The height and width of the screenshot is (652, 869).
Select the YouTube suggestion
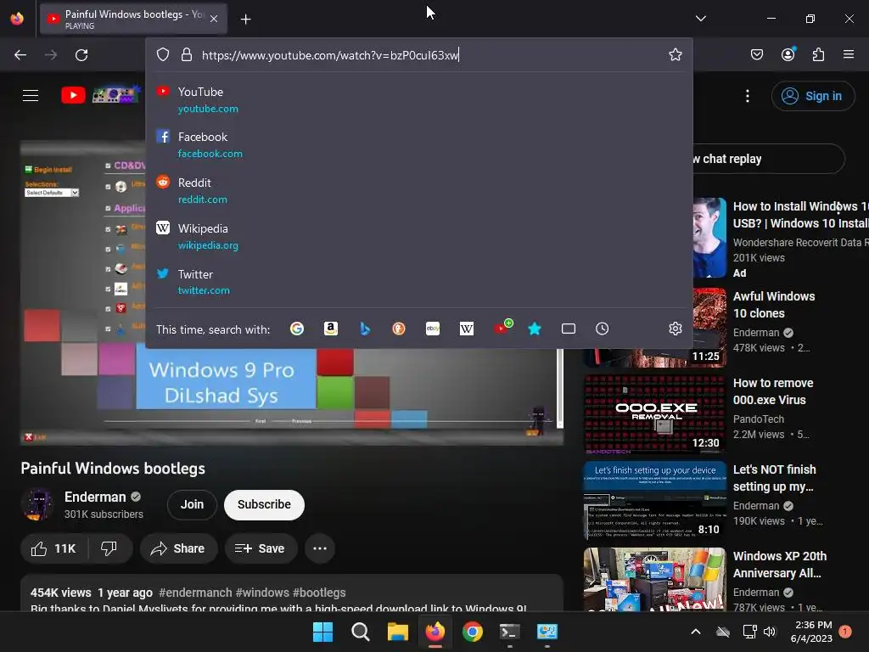419,100
